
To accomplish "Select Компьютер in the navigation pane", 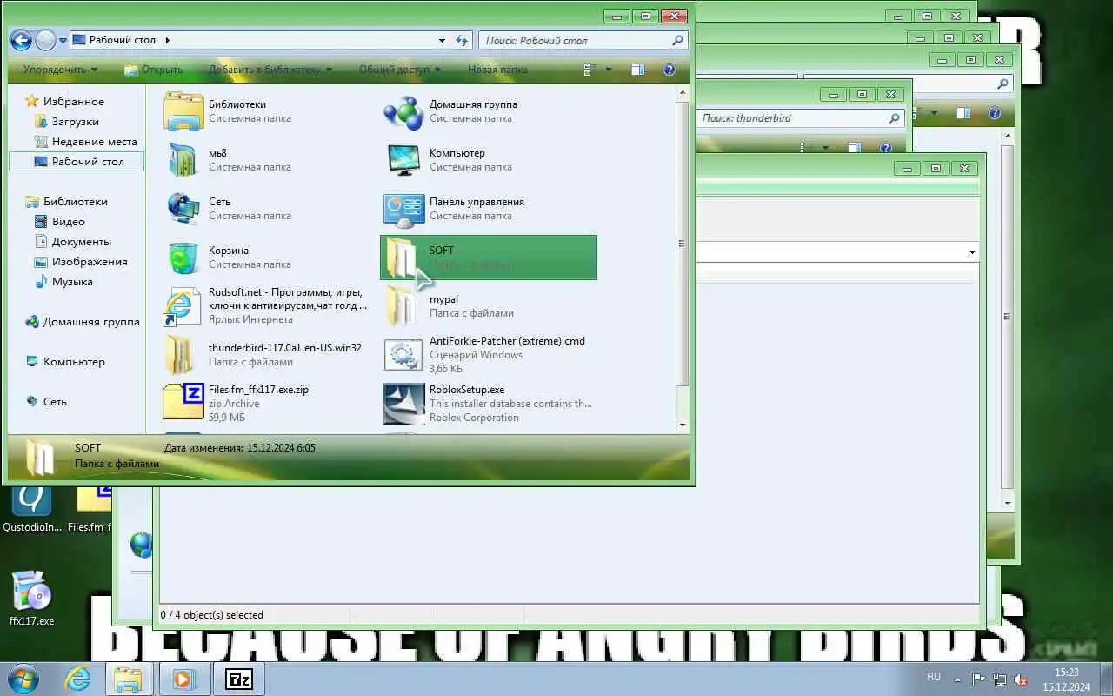I will pos(65,362).
